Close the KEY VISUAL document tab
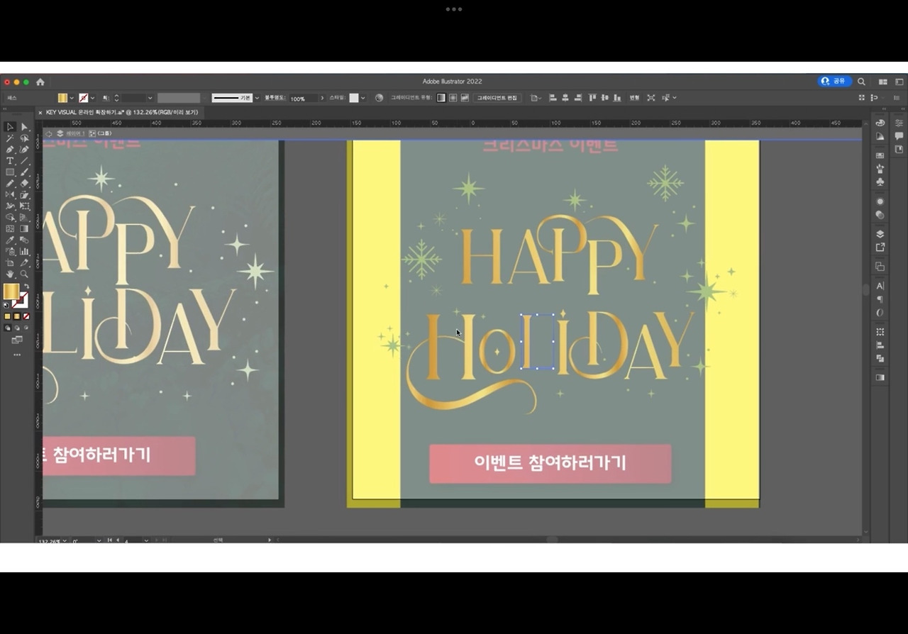This screenshot has width=908, height=634. pos(40,112)
